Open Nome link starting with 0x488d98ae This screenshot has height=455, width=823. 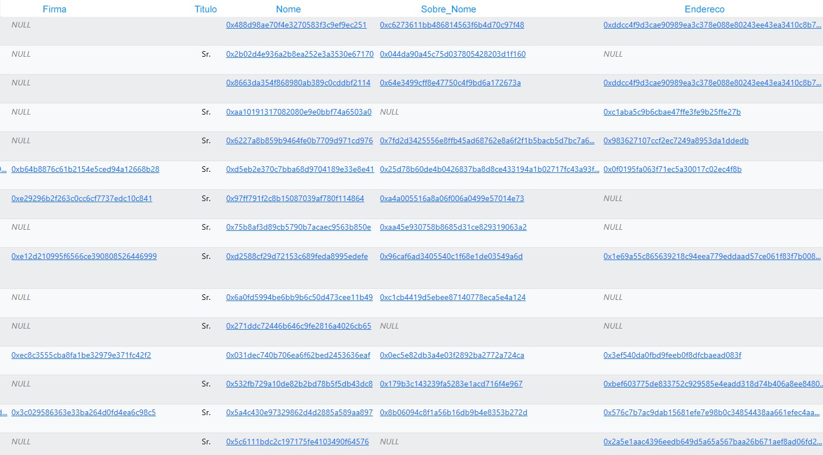[x=296, y=25]
